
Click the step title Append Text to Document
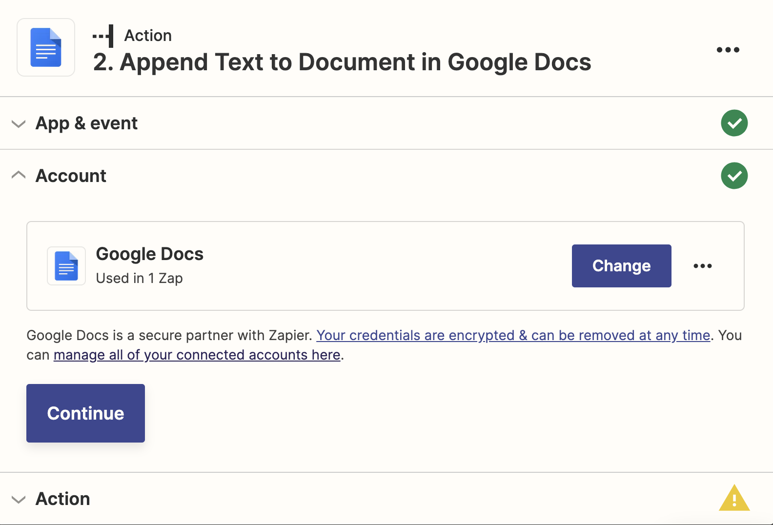coord(342,62)
